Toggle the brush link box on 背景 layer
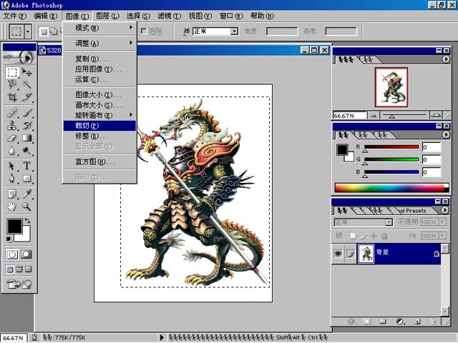This screenshot has height=343, width=458. [x=351, y=254]
